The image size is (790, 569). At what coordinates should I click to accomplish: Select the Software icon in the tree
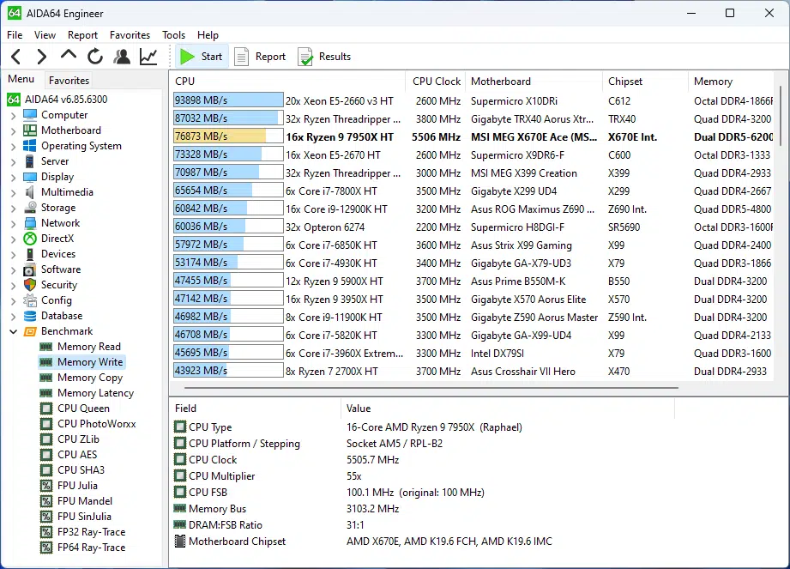[x=30, y=269]
